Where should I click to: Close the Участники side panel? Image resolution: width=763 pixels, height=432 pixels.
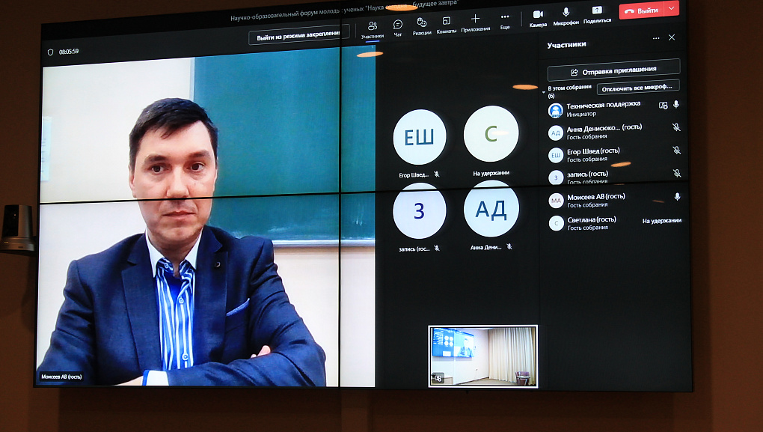[x=671, y=37]
